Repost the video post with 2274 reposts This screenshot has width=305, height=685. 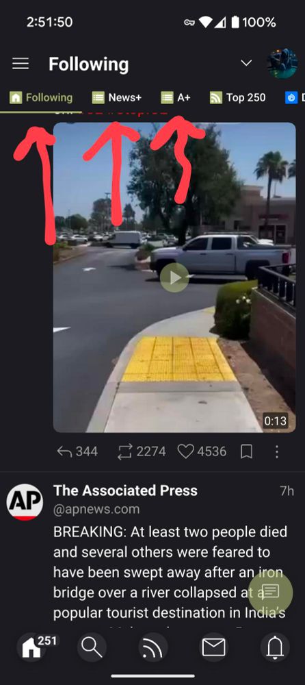click(x=142, y=451)
